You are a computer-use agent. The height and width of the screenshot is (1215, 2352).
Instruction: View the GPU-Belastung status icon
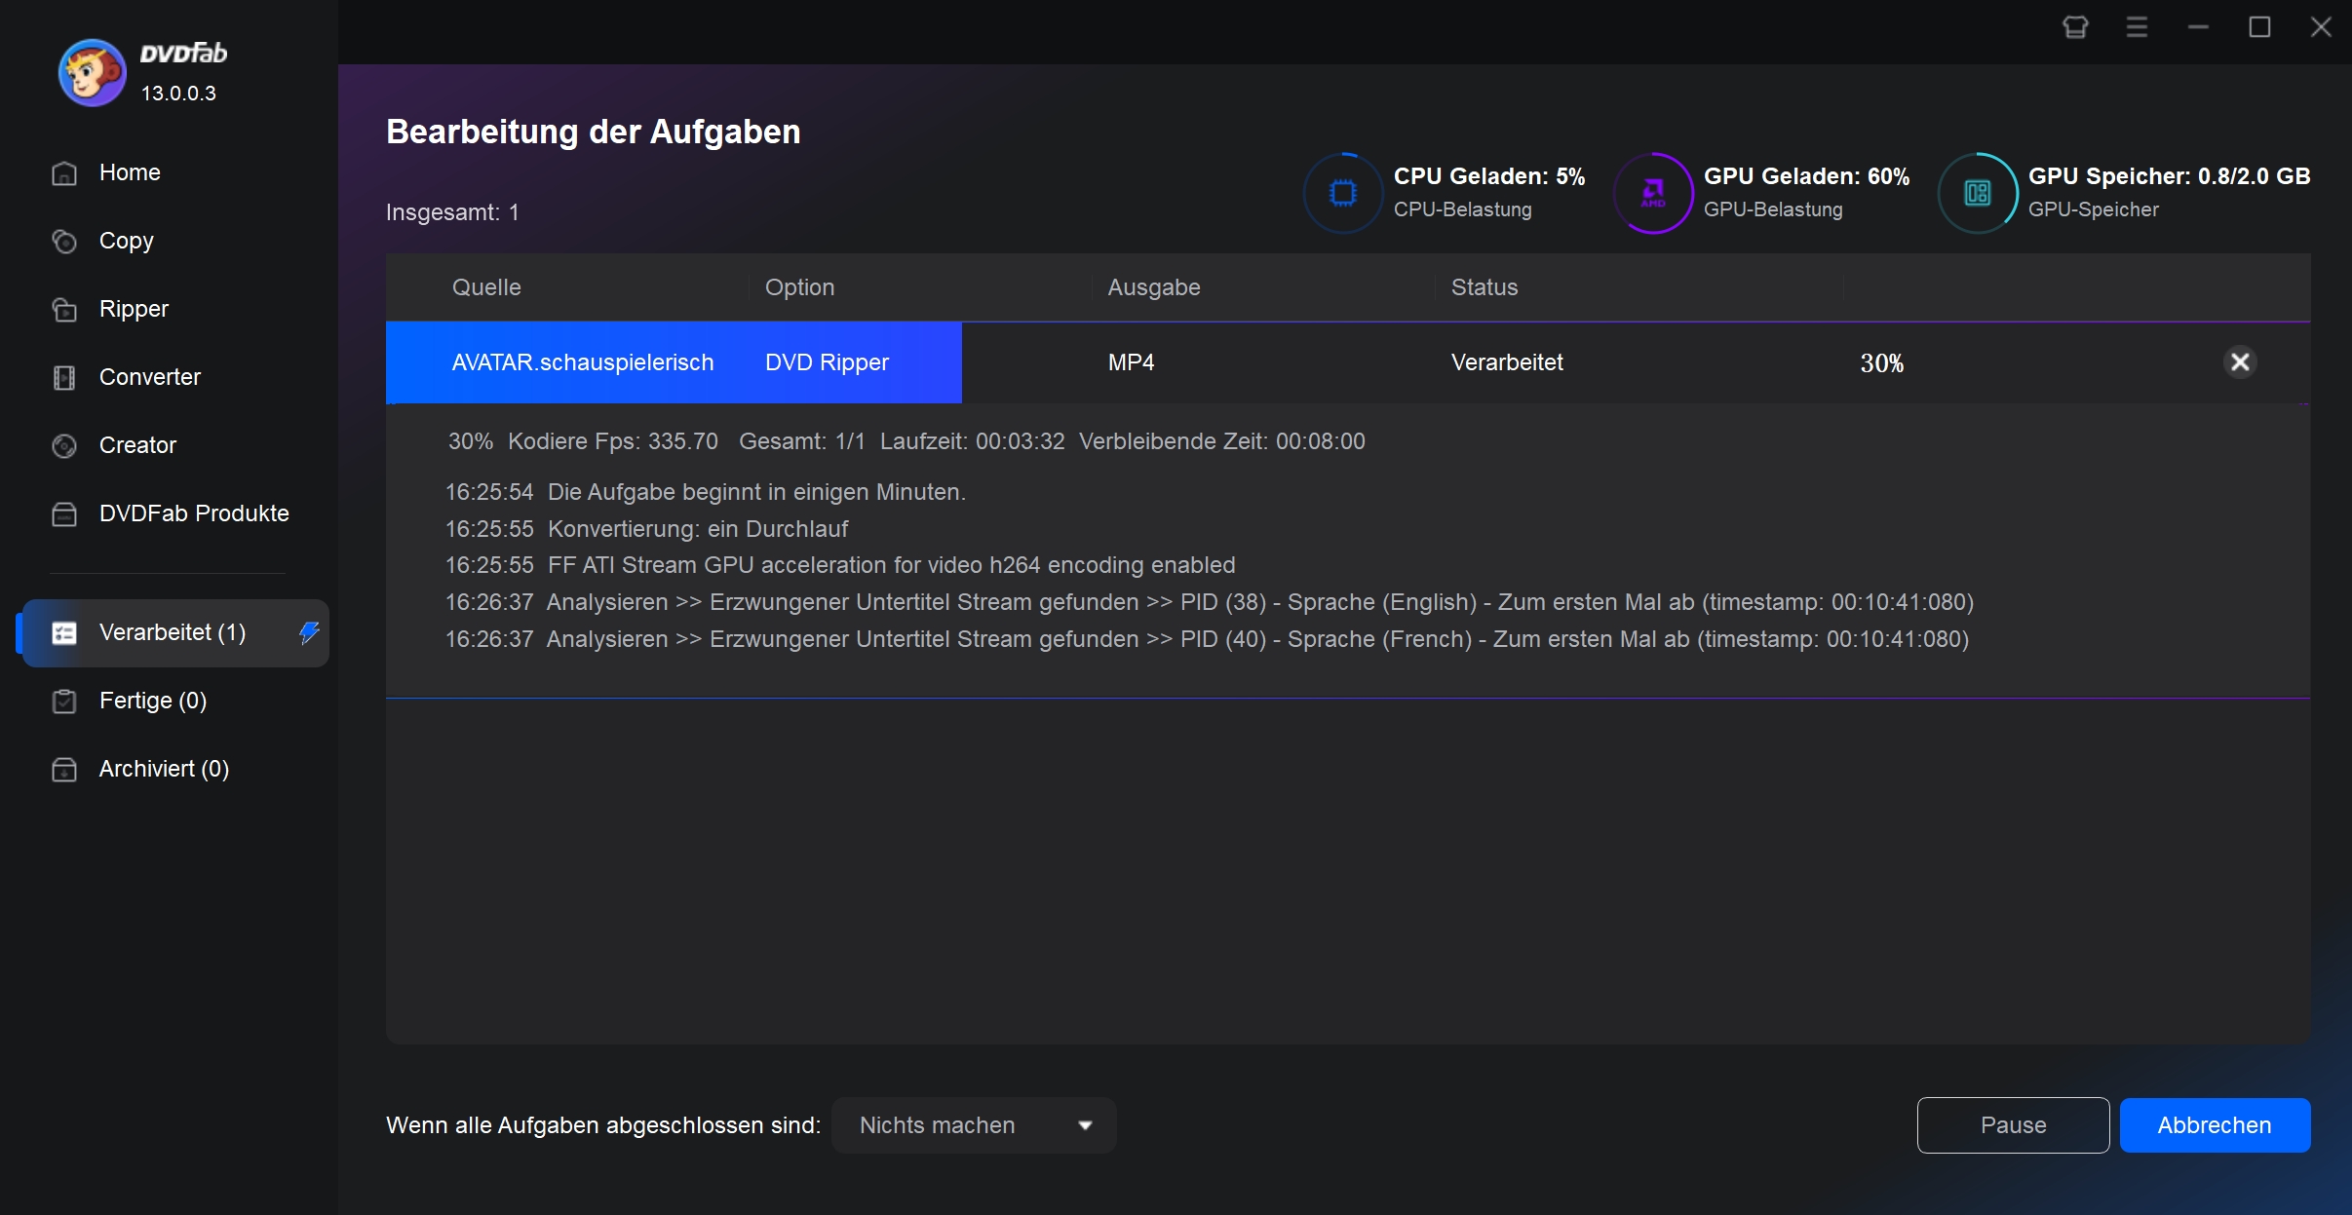pyautogui.click(x=1653, y=189)
